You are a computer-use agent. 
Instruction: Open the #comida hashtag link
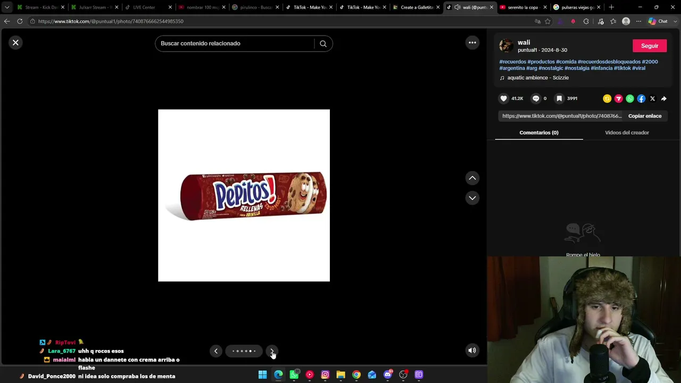(566, 62)
